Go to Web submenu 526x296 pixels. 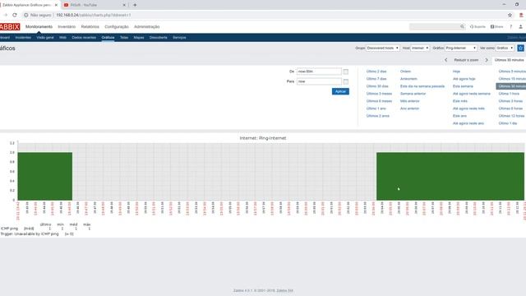(62, 38)
